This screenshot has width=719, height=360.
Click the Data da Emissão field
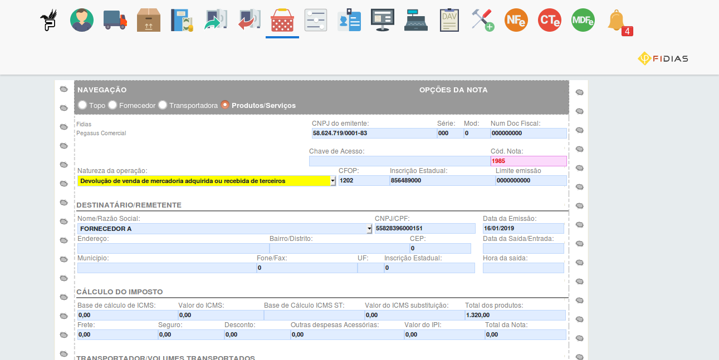point(523,229)
